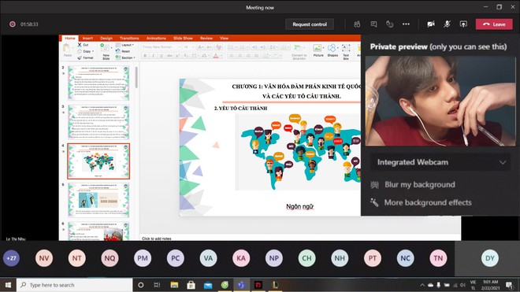
Task: Click the raise hand reactions icon
Action: (390, 24)
